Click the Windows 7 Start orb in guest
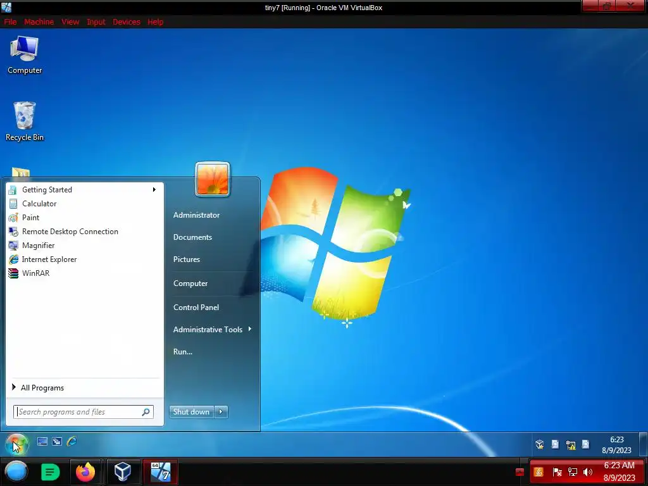 (16, 444)
